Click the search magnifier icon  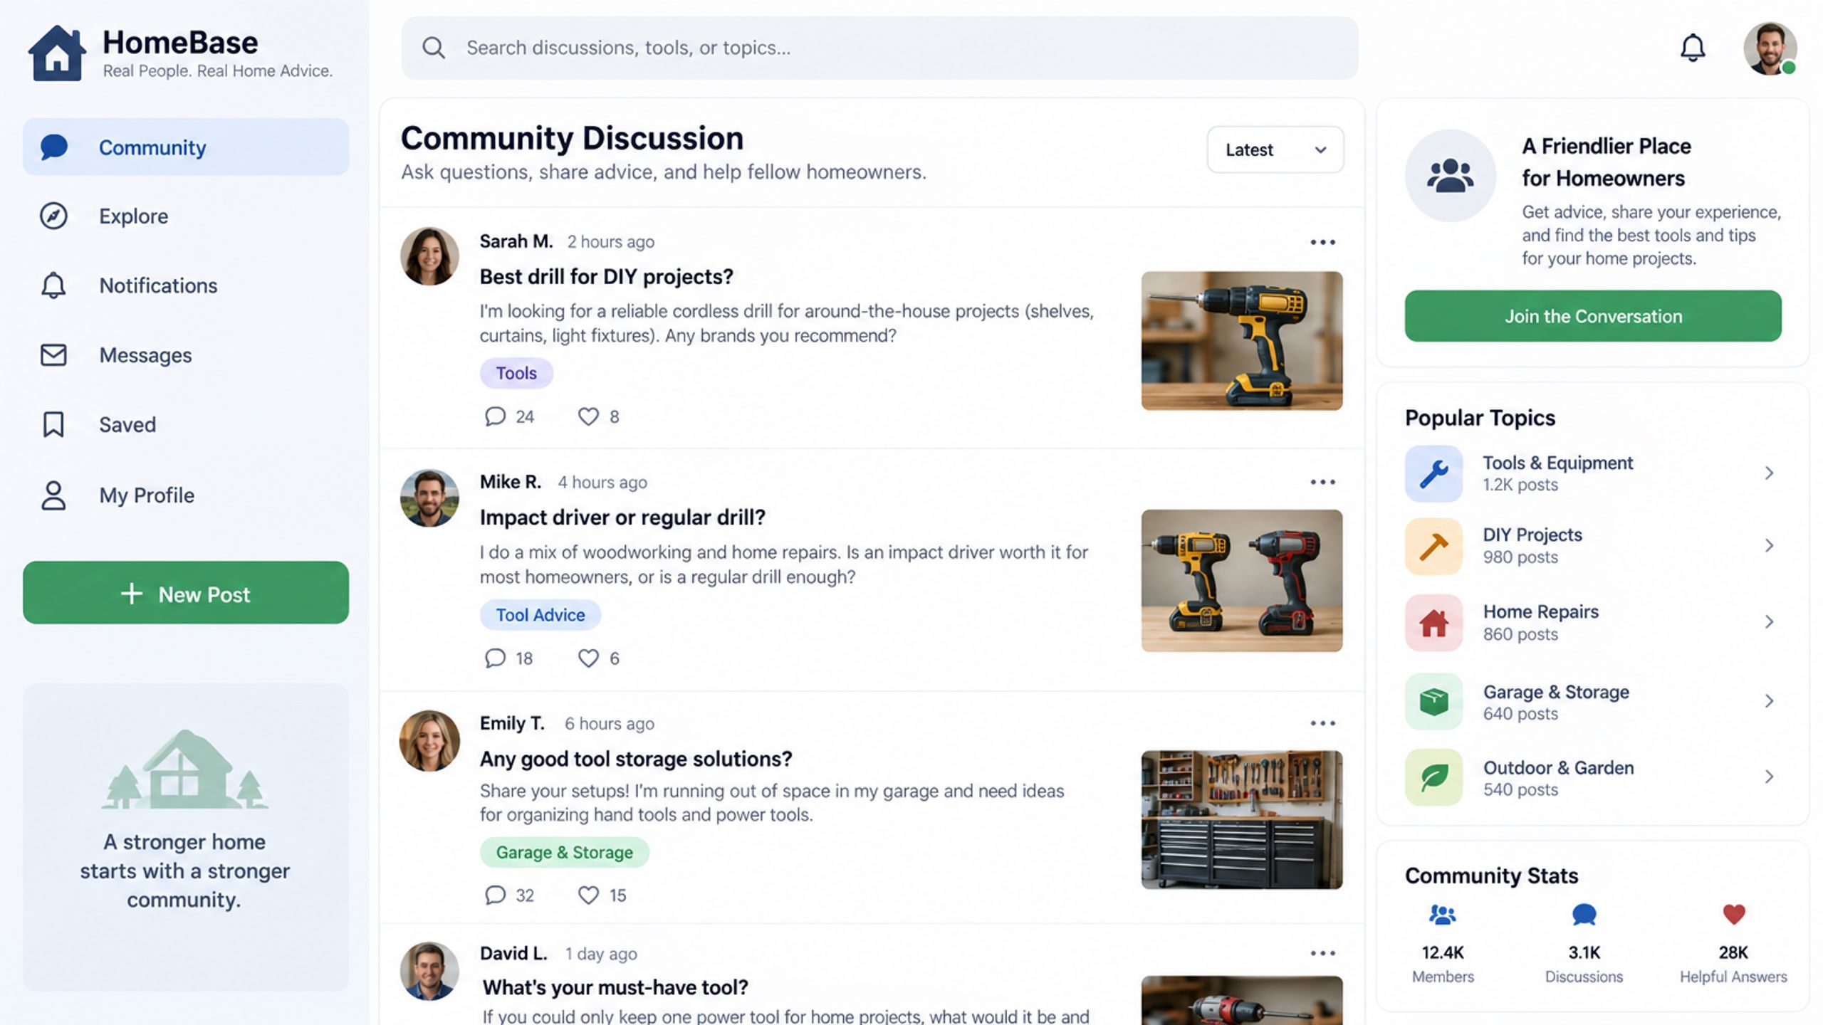click(x=434, y=48)
